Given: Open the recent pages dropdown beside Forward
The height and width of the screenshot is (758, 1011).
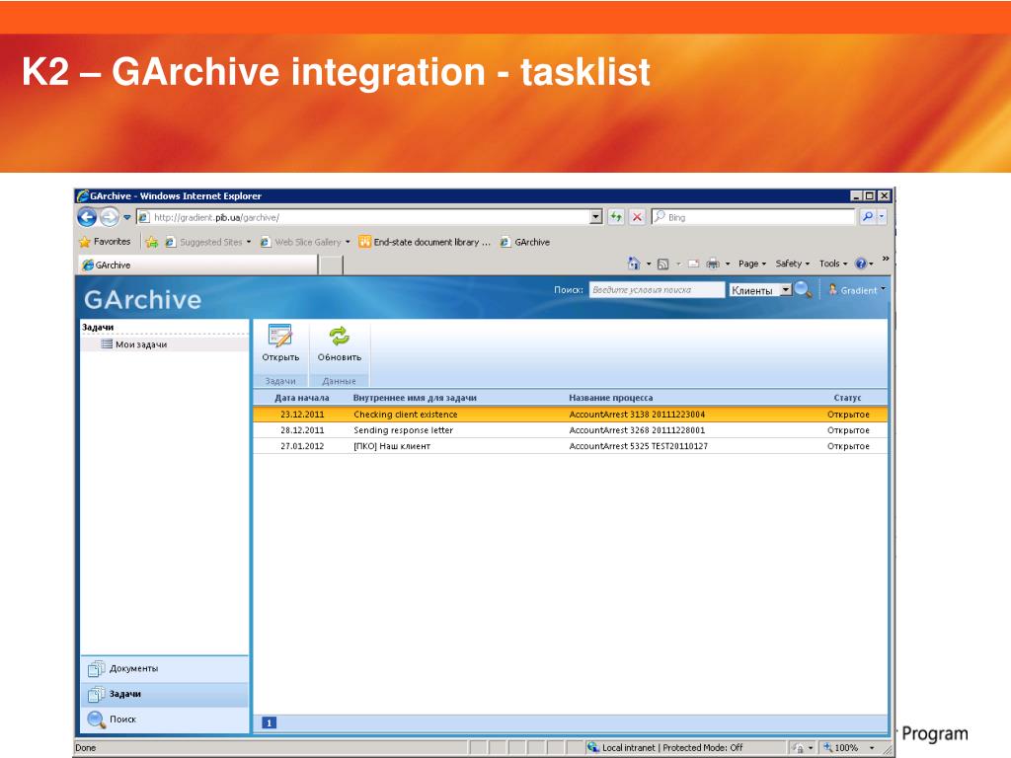Looking at the screenshot, I should click(127, 217).
